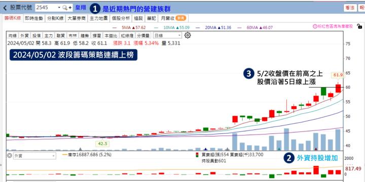Open chart settings gear icon

click(188, 35)
